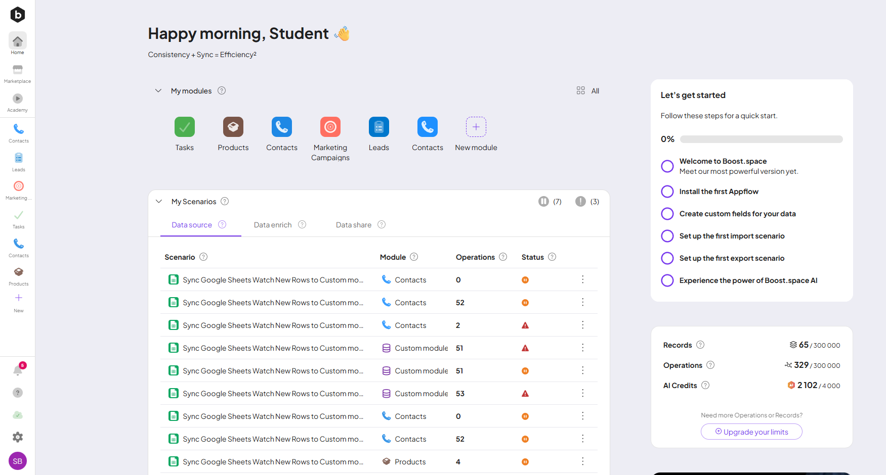Click the Upgrade your limits button
886x475 pixels.
click(x=751, y=432)
